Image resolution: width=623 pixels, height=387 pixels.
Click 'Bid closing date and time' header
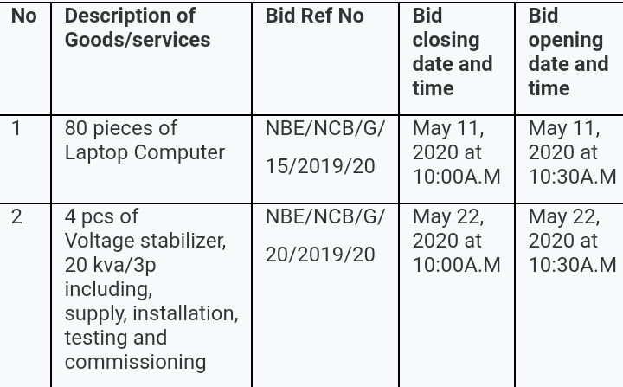pyautogui.click(x=453, y=52)
